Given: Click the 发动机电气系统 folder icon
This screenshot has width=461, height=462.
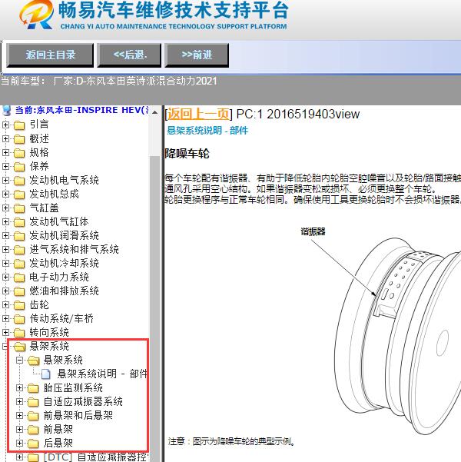Looking at the screenshot, I should (19, 181).
